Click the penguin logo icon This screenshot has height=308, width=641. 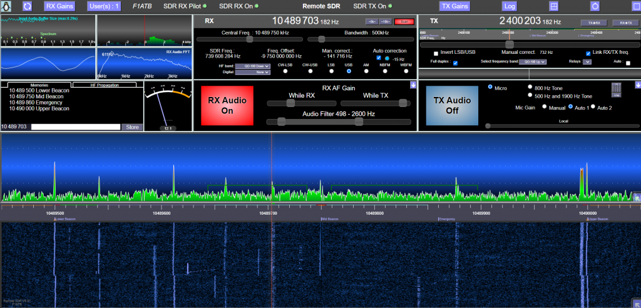point(8,6)
